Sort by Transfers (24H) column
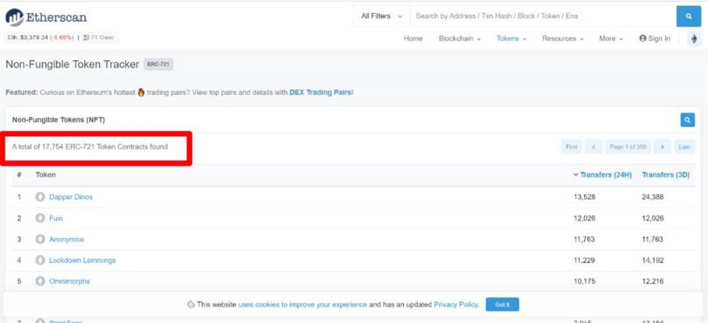Image resolution: width=708 pixels, height=323 pixels. 602,174
